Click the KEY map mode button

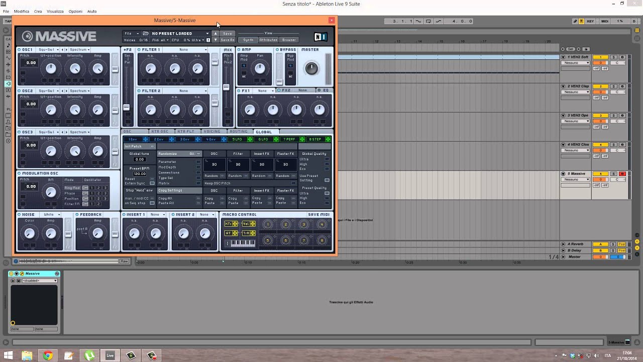click(x=590, y=21)
